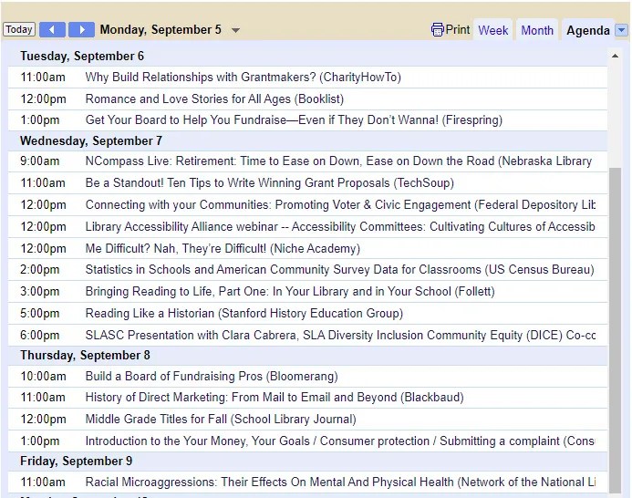632x498 pixels.
Task: Open Bringing Reading to Life, Part One event
Action: click(x=290, y=291)
